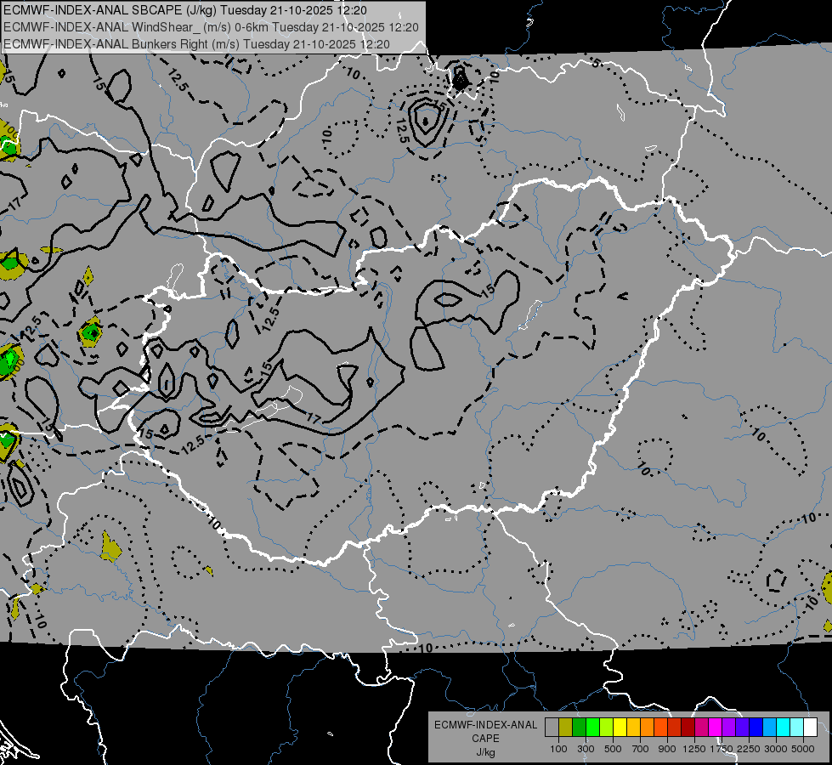Select the dark green legend swatch

579,727
